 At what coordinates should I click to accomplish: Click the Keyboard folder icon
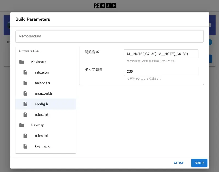point(22,62)
